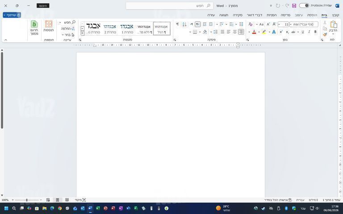Switch to the סקירה (Review) tab
Image resolution: width=343 pixels, height=214 pixels.
tap(238, 15)
